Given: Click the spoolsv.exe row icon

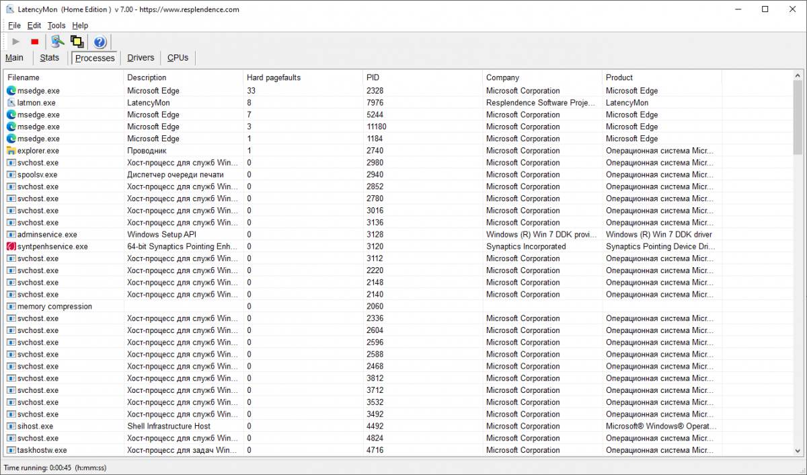Looking at the screenshot, I should pyautogui.click(x=11, y=174).
